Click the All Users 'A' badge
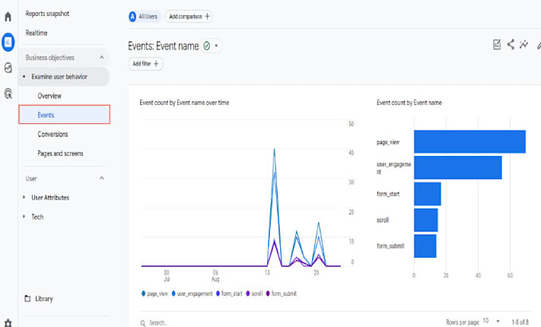Image resolution: width=541 pixels, height=327 pixels. pyautogui.click(x=133, y=16)
